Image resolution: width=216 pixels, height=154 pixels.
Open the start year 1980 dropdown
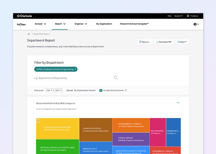pos(49,90)
